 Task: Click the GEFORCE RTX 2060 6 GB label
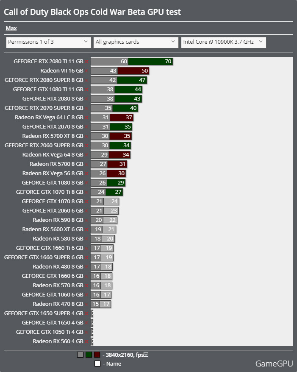53,211
